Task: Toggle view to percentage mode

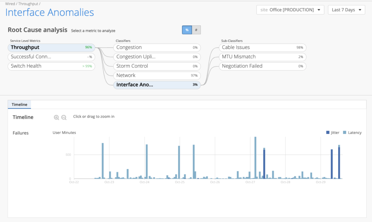Action: pos(187,30)
